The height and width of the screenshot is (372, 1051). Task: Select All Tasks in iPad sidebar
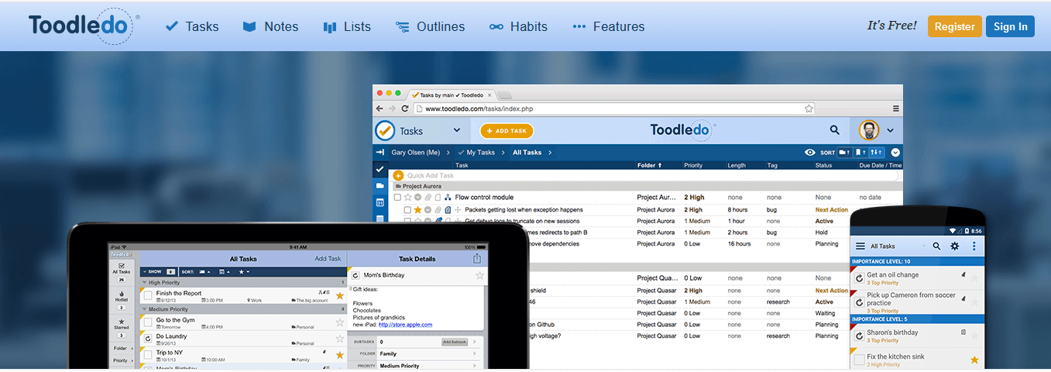click(x=122, y=271)
